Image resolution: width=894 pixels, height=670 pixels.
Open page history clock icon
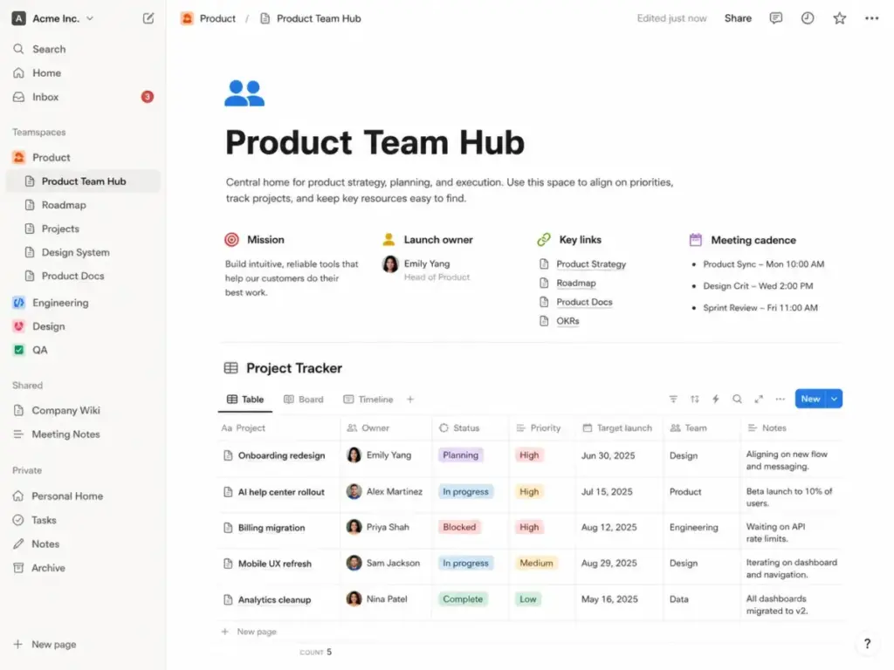808,18
